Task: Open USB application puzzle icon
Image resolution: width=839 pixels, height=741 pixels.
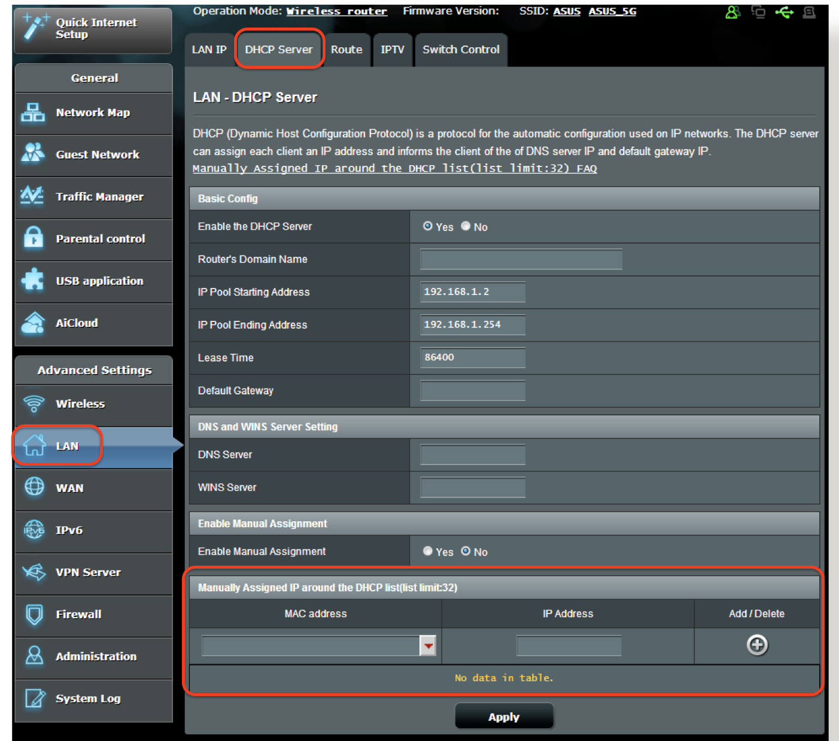Action: (x=33, y=280)
